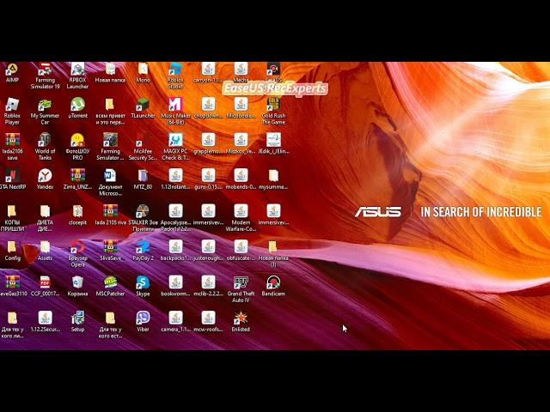Select the lada 2105 riva archive

(110, 215)
